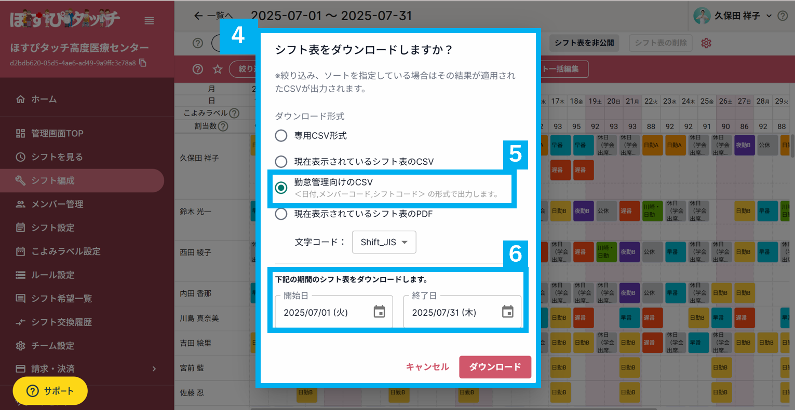
Task: Open the settings gear in the top toolbar
Action: click(x=706, y=43)
